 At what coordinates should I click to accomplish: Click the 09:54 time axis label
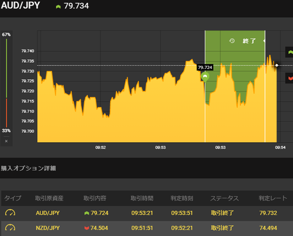[x=280, y=148]
